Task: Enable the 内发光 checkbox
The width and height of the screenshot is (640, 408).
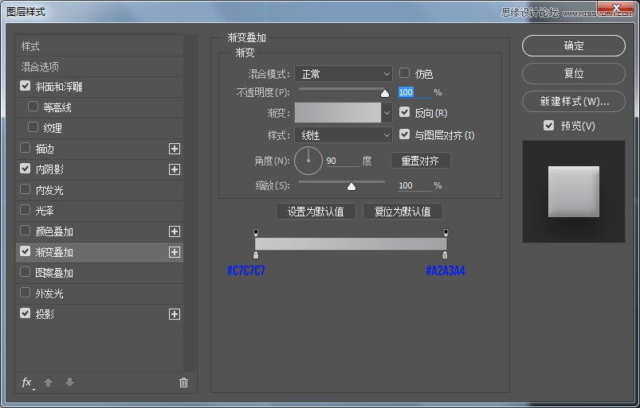Action: (x=25, y=189)
